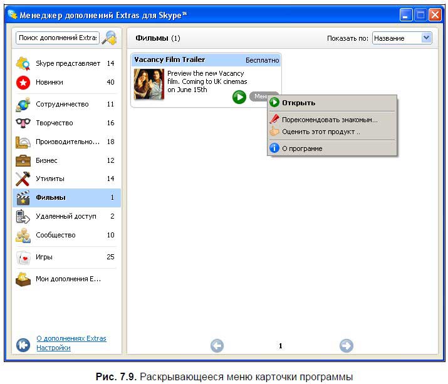Image resolution: width=448 pixels, height=384 pixels.
Task: Click the Меню button on the card
Action: (258, 96)
